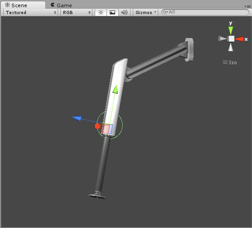Click the center cube of orientation gizmo
Viewport: 252px width, 228px height.
pos(231,39)
